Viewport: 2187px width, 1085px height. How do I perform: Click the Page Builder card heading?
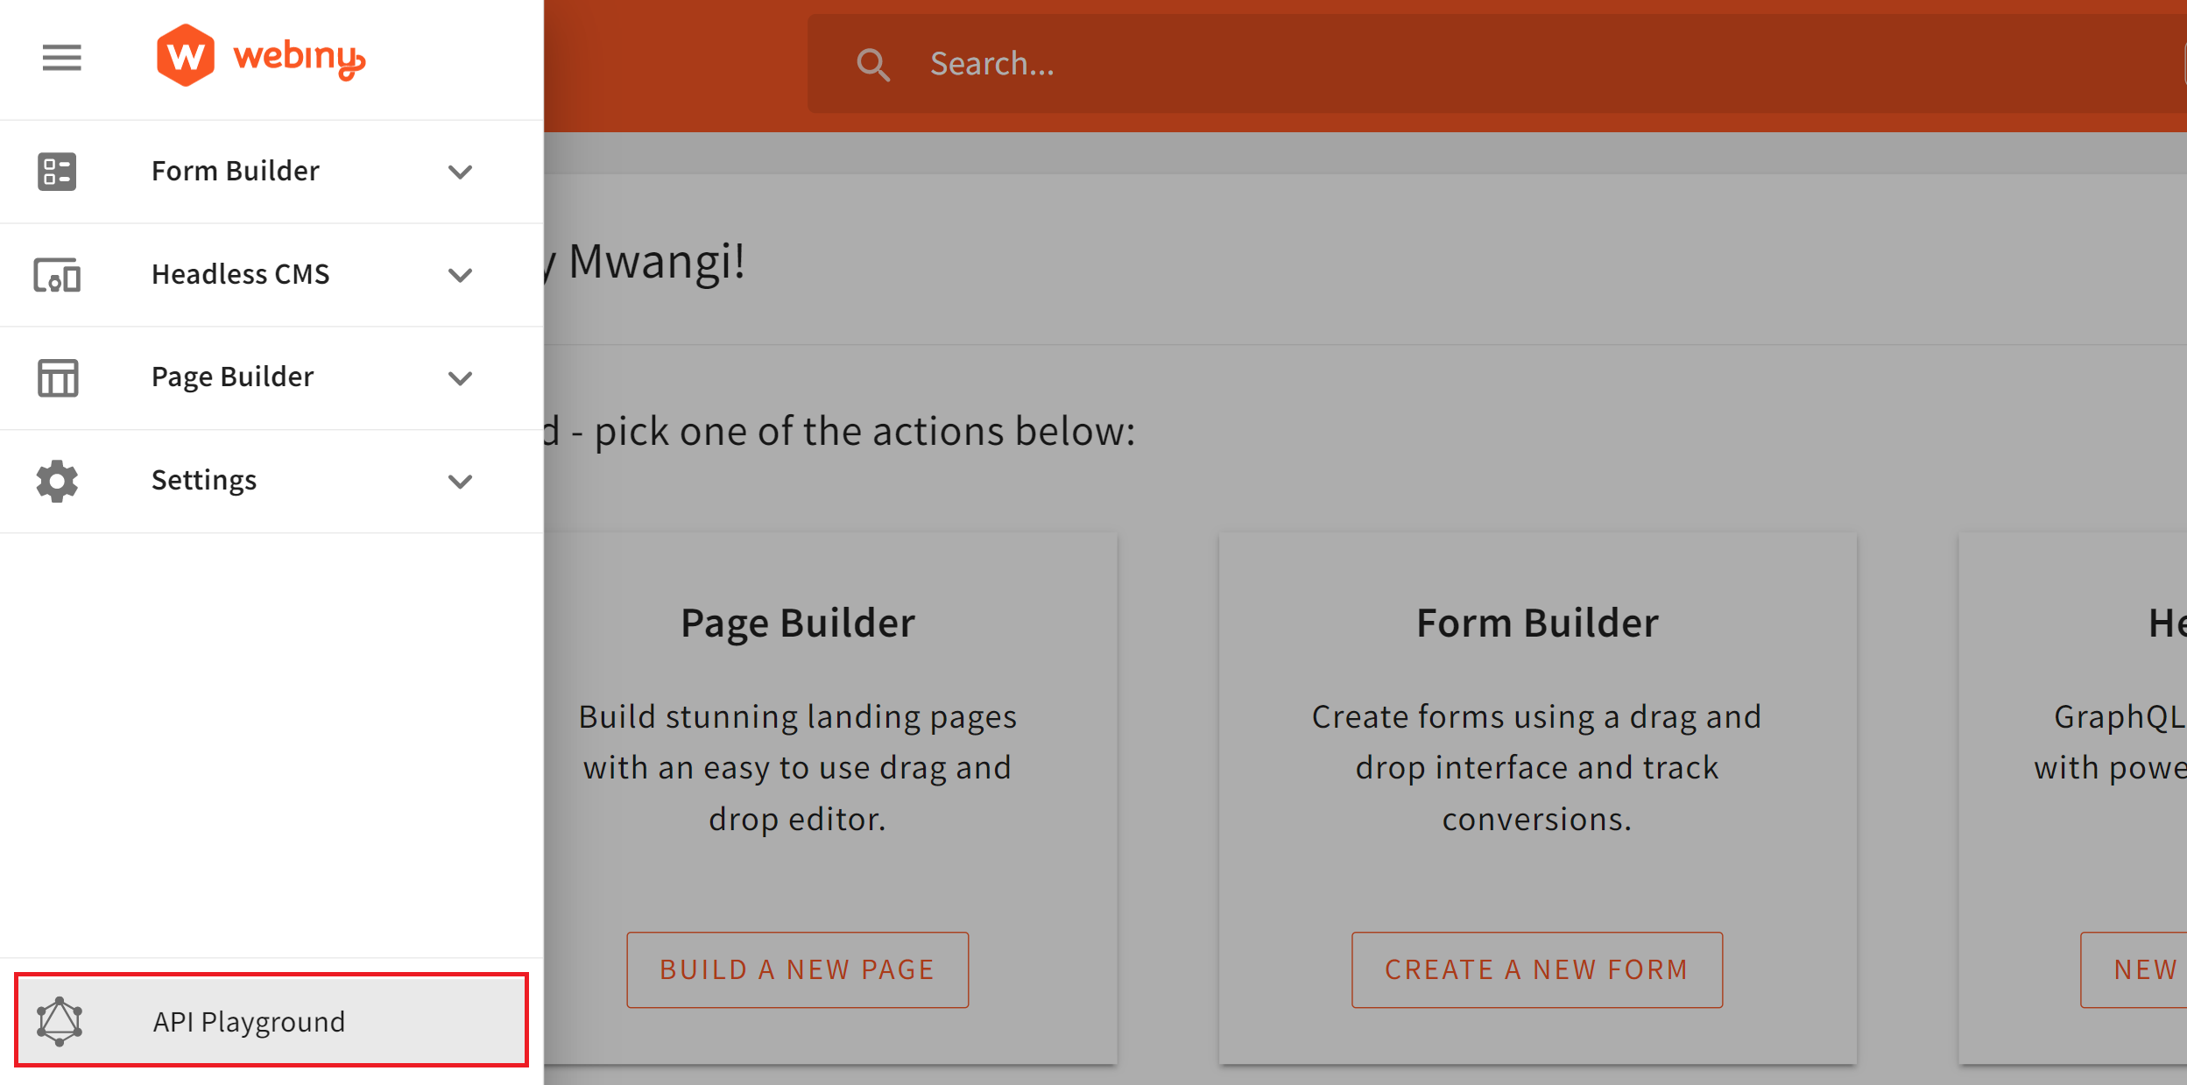coord(797,623)
